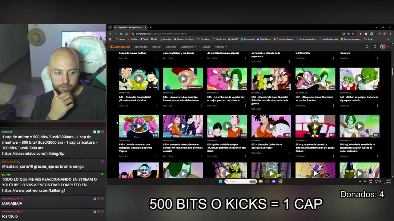Open more options for episode E43
The height and width of the screenshot is (221, 394).
tap(157, 106)
